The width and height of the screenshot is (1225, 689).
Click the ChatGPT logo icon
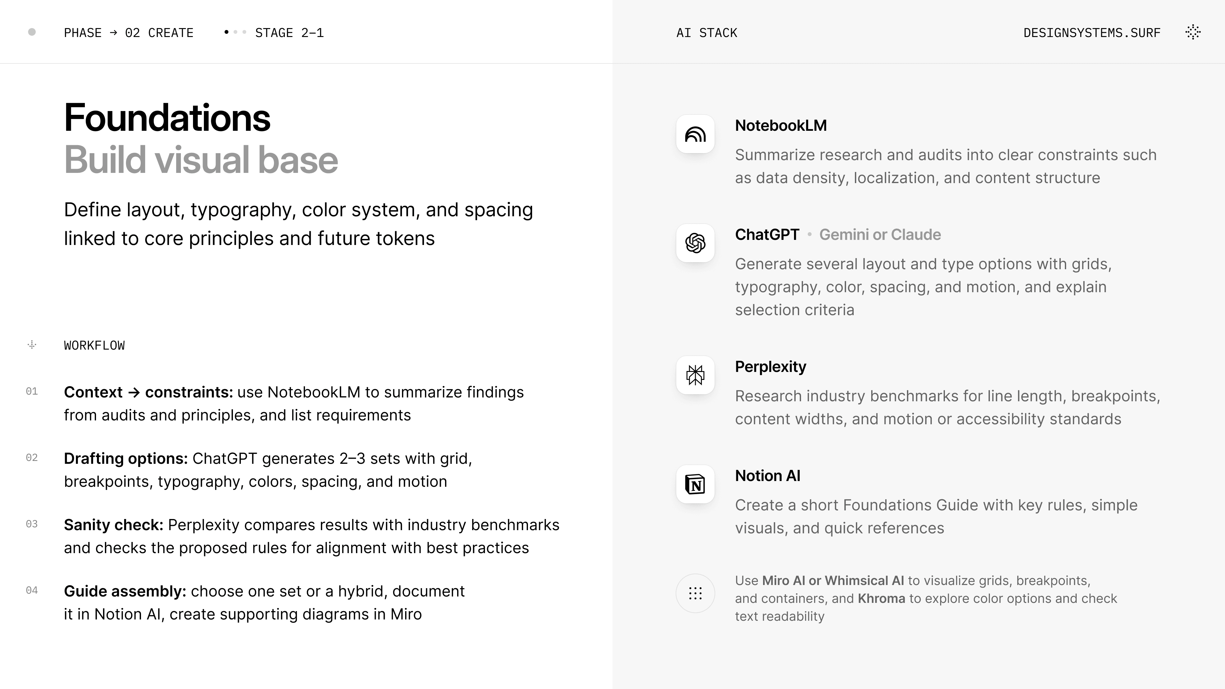pos(695,243)
